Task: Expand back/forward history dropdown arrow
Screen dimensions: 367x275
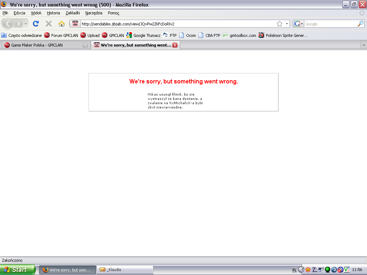Action: click(x=25, y=24)
